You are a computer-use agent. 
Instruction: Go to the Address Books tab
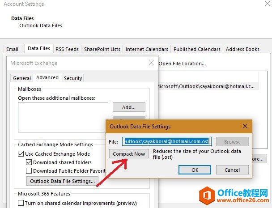pyautogui.click(x=242, y=49)
